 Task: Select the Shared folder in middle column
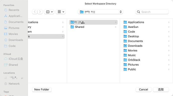pos(93,27)
